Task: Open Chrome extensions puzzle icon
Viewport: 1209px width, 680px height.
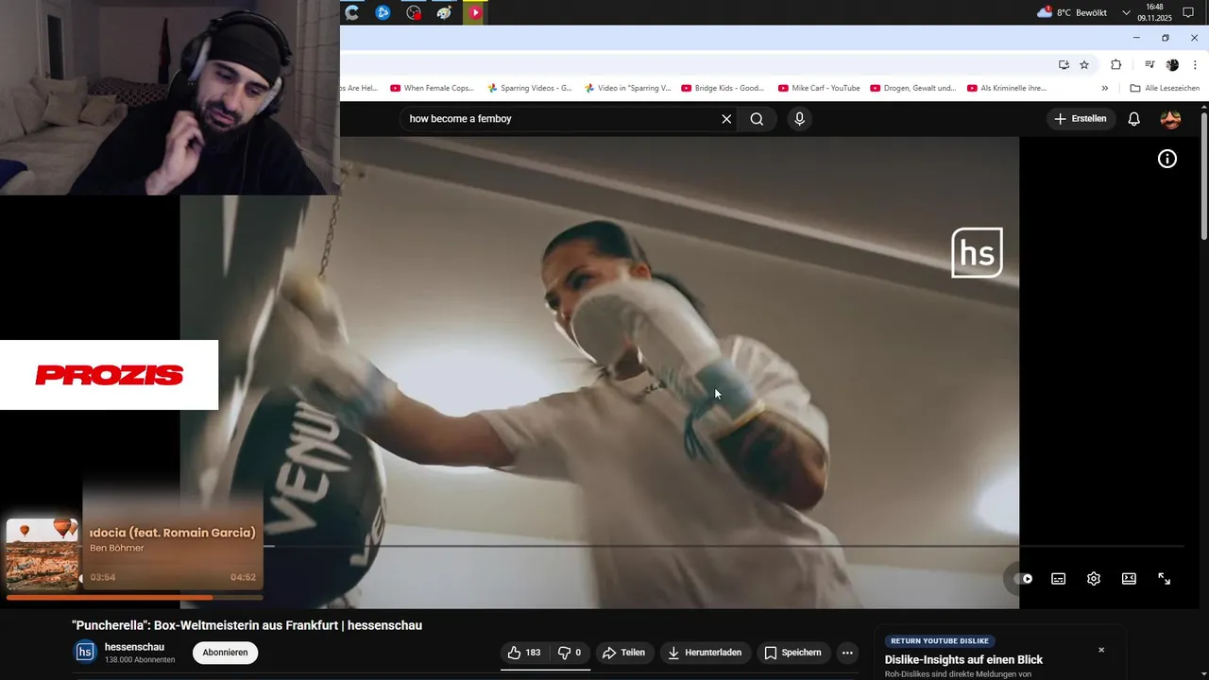Action: 1116,64
